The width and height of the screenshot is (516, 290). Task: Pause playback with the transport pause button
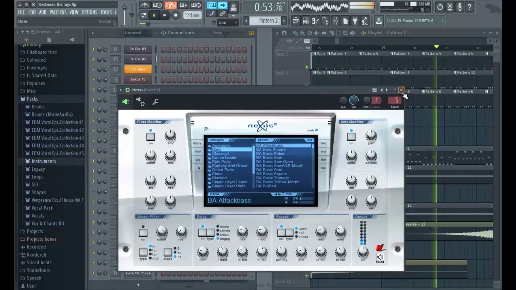(x=154, y=15)
